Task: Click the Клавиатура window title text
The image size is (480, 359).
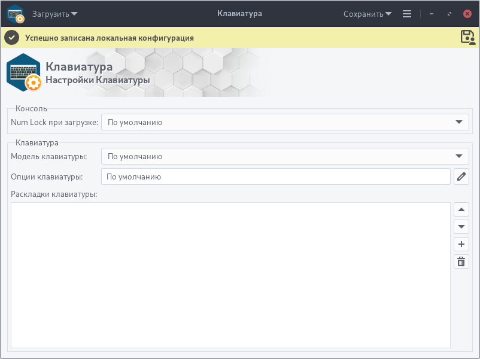Action: (239, 14)
